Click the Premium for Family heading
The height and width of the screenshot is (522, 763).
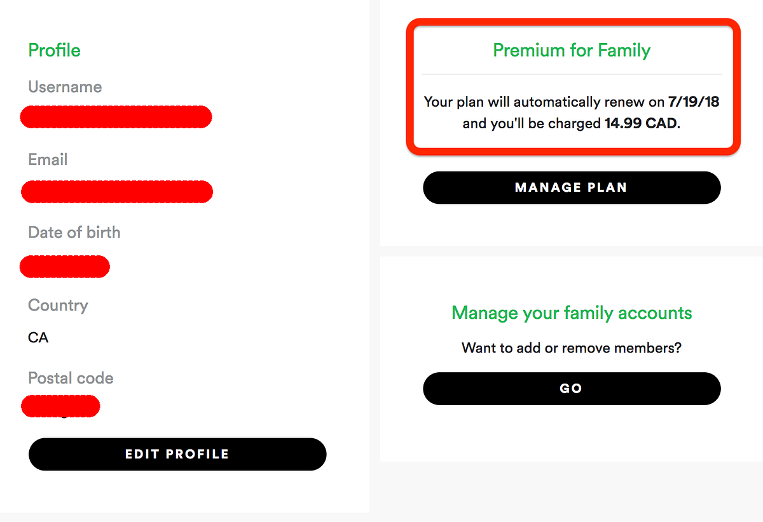(571, 50)
